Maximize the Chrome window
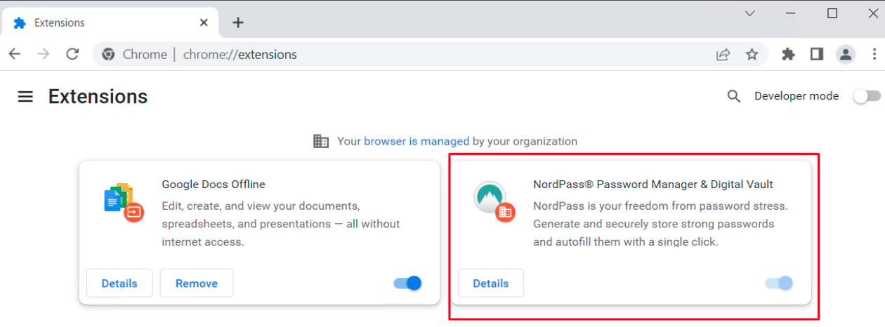This screenshot has width=885, height=327. 832,13
